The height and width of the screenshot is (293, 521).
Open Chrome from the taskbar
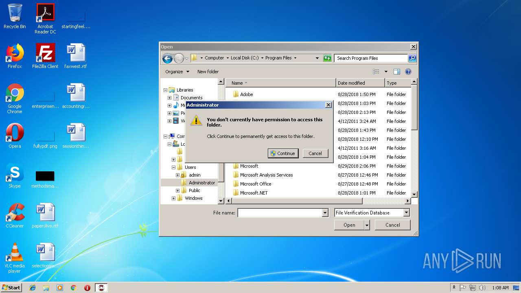click(x=74, y=288)
